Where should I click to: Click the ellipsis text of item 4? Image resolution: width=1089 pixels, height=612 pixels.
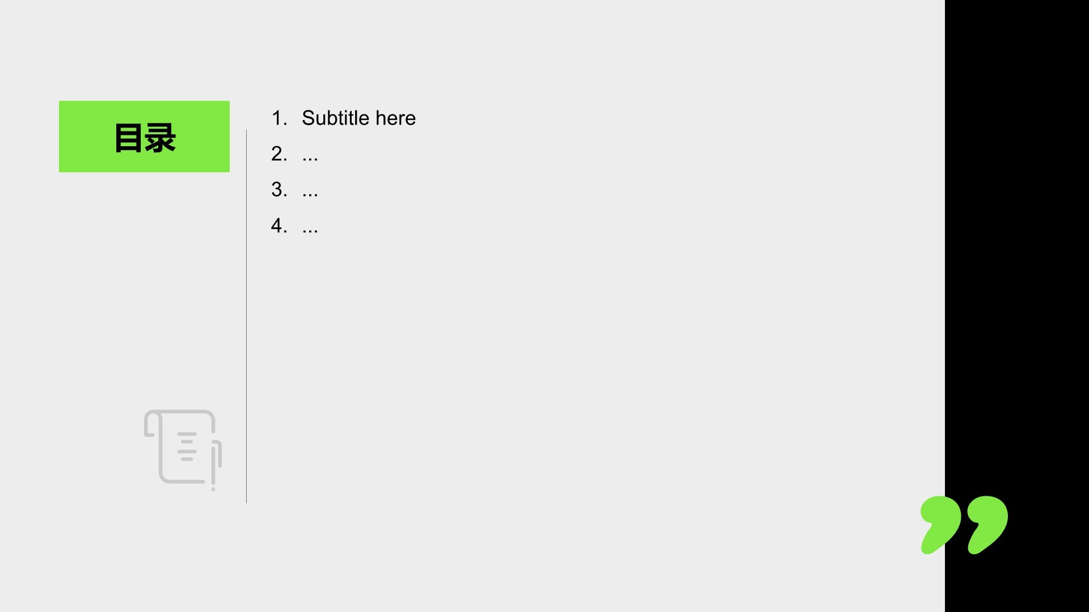coord(310,228)
